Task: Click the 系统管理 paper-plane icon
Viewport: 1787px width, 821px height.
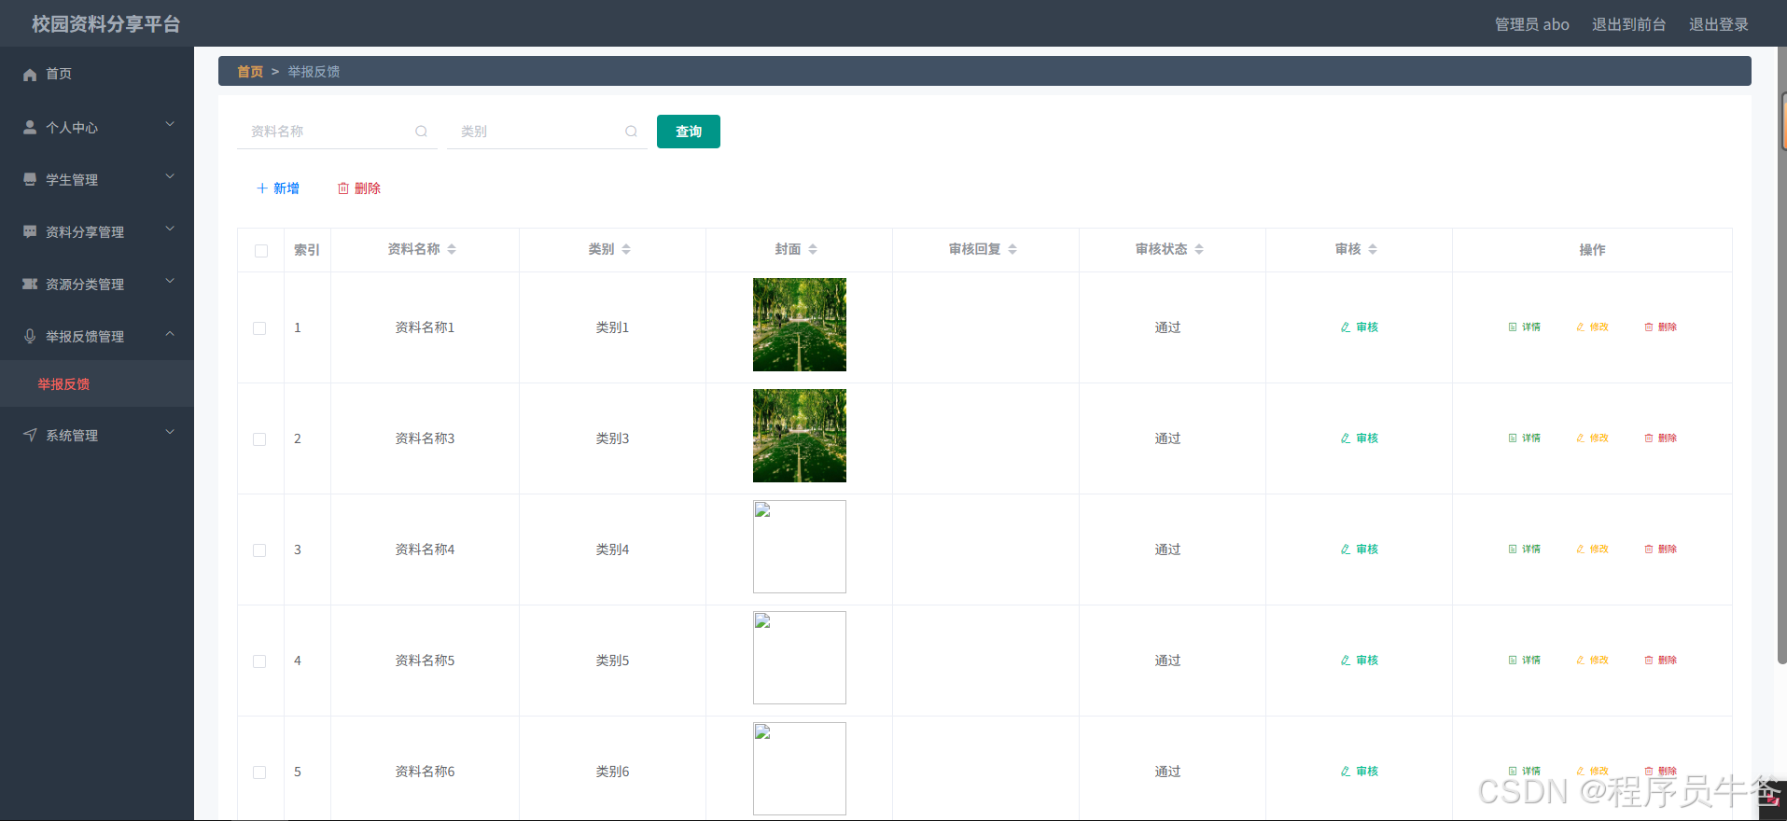Action: click(x=30, y=436)
